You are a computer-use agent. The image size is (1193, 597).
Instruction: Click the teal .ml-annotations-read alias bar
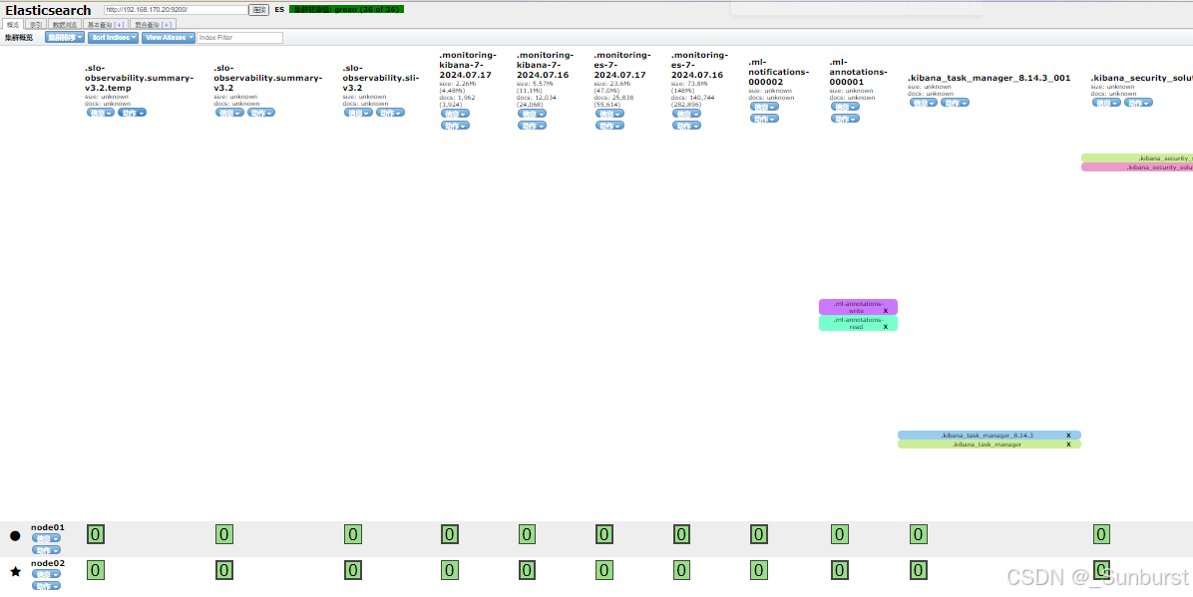(858, 323)
